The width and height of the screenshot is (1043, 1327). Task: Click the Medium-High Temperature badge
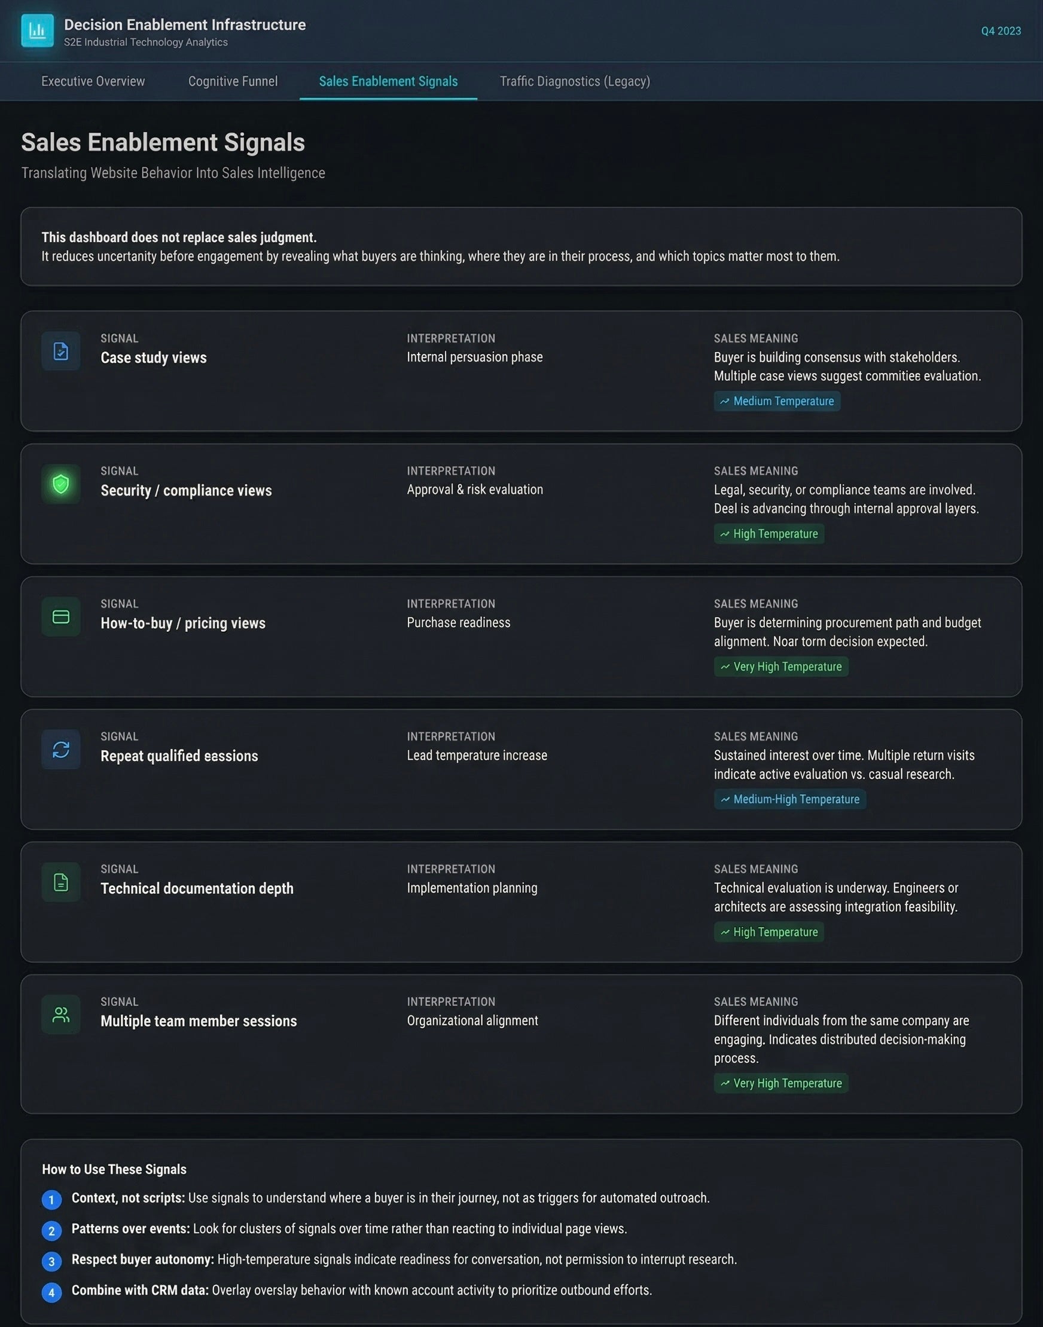(789, 799)
